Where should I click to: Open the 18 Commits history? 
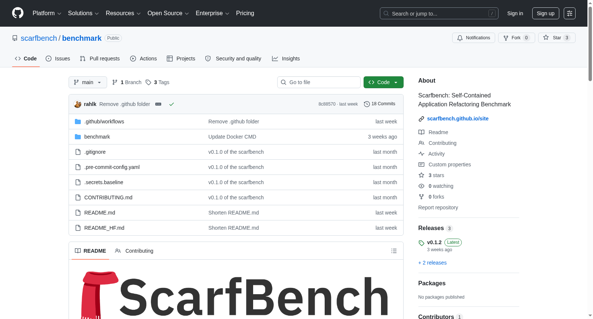(x=380, y=104)
